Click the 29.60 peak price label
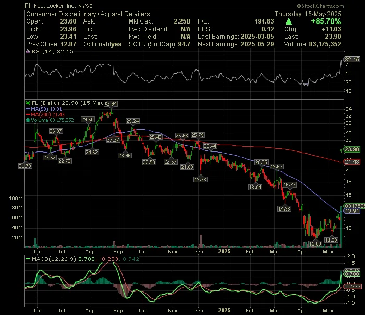 click(x=88, y=120)
